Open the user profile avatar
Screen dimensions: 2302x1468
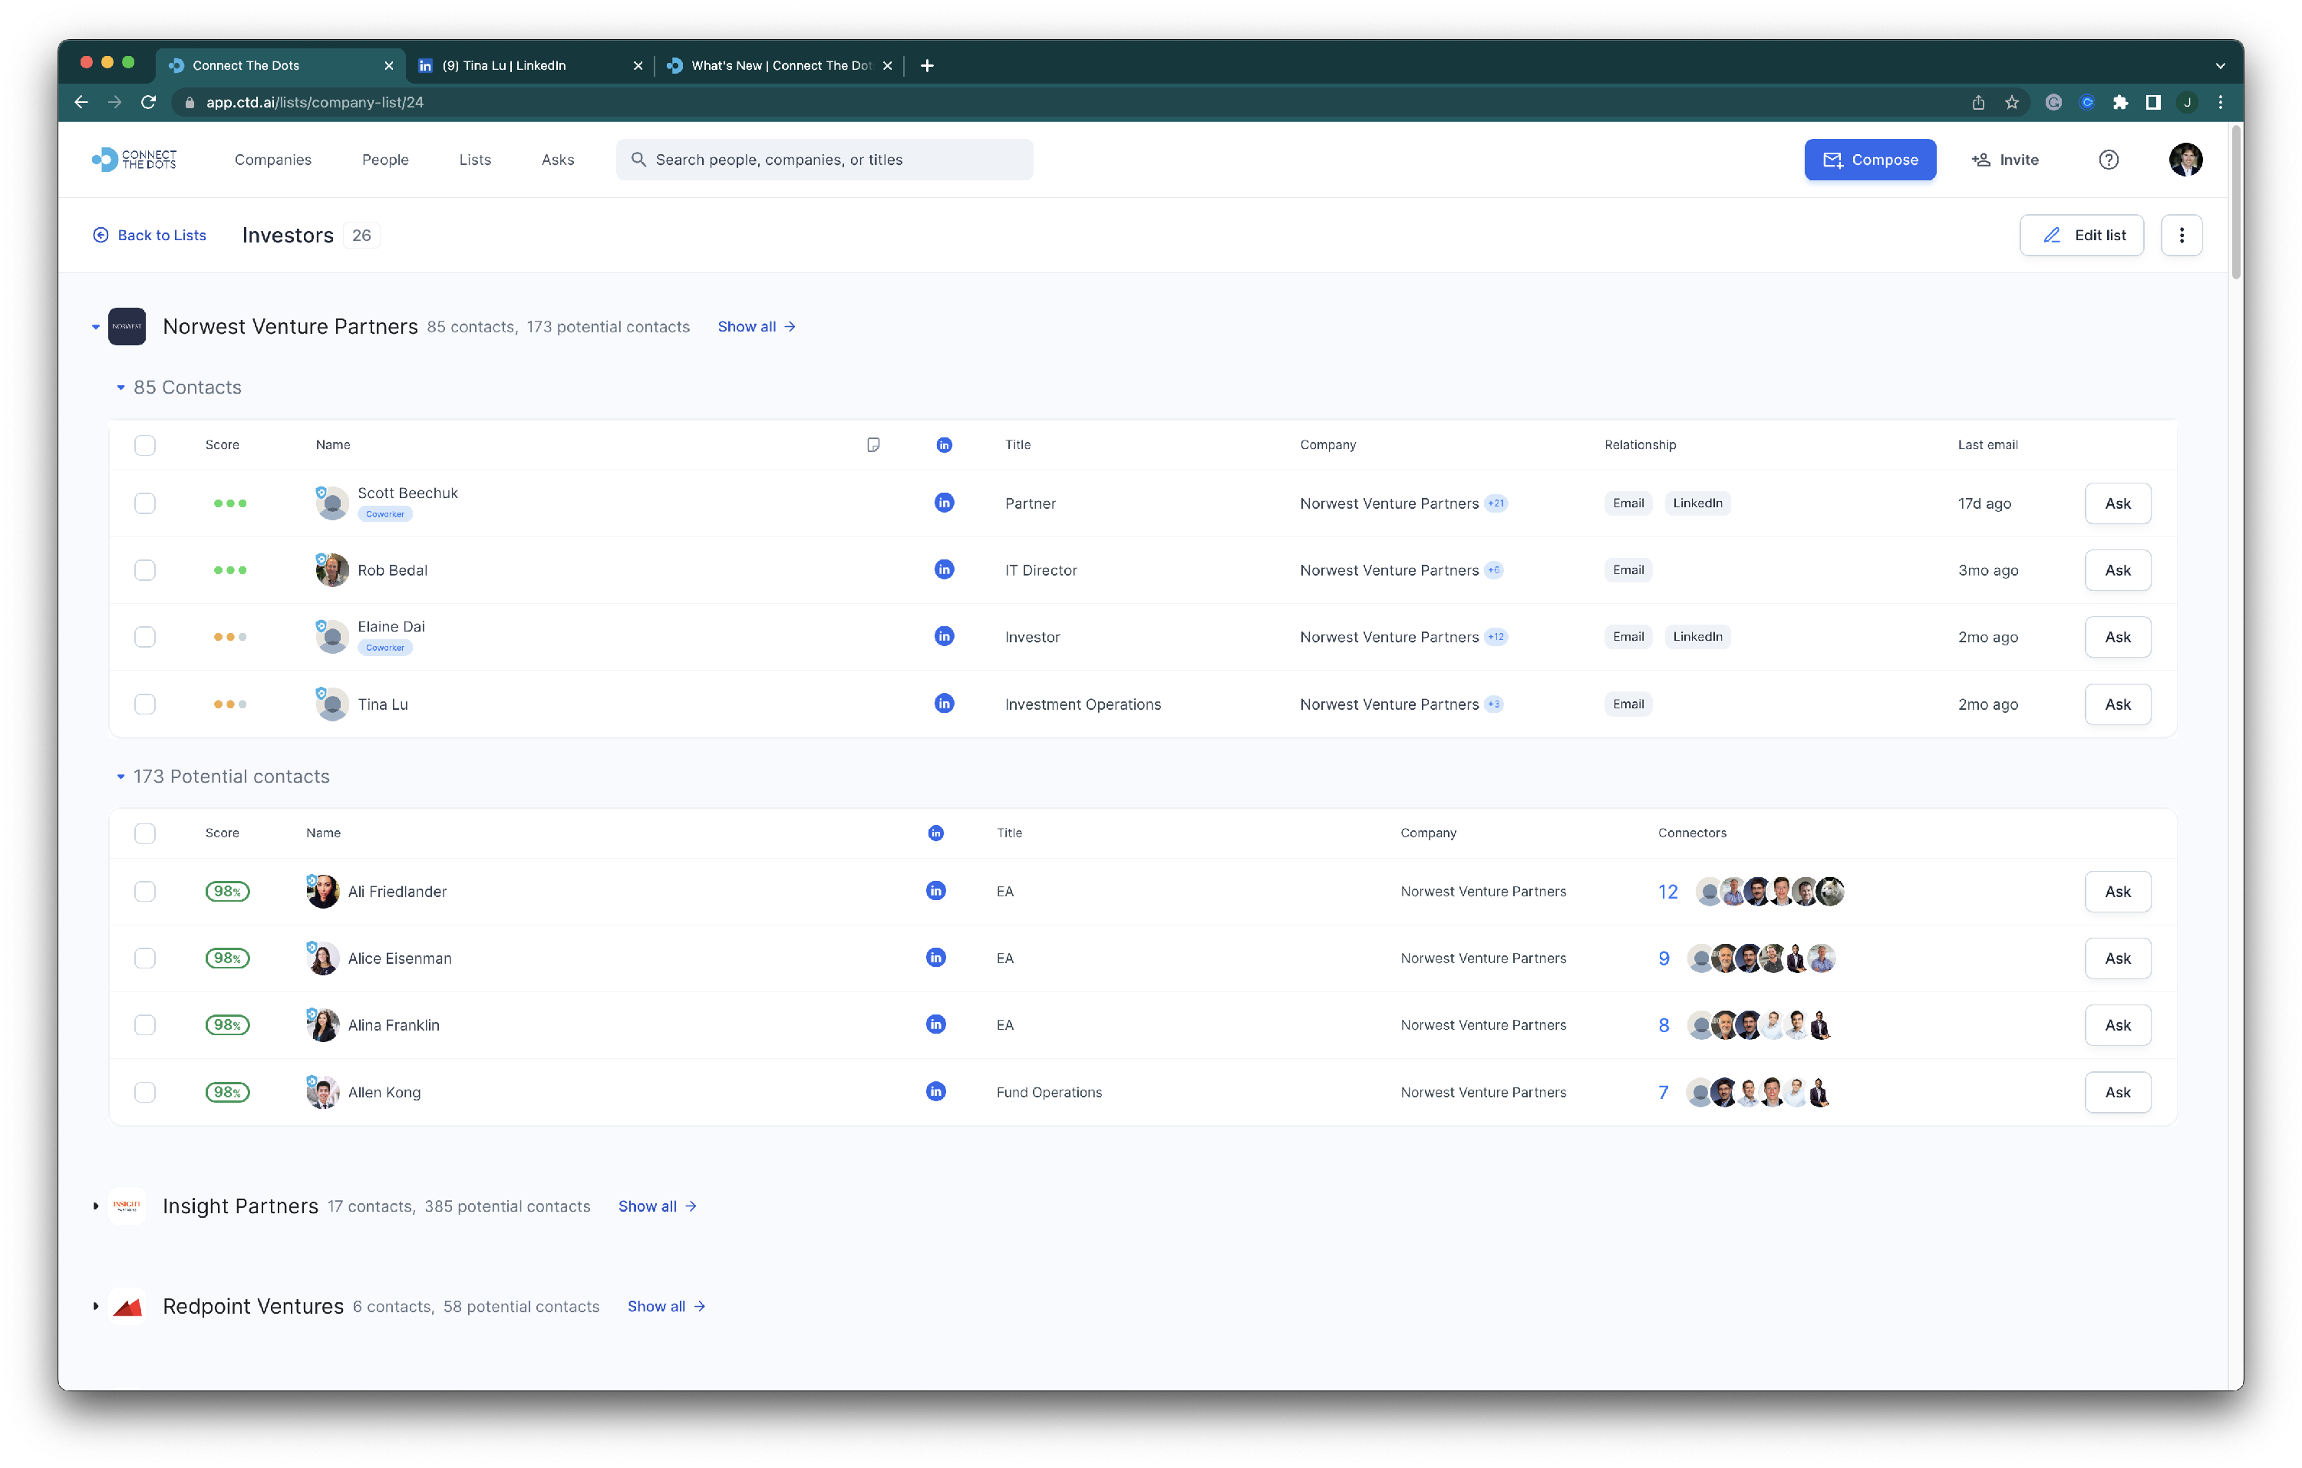pos(2185,160)
